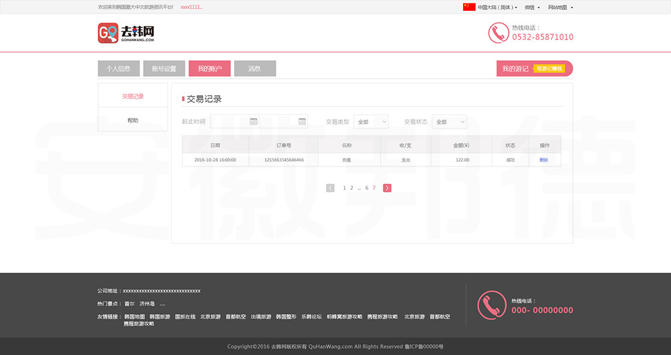Open the start date calendar icon

pyautogui.click(x=254, y=121)
